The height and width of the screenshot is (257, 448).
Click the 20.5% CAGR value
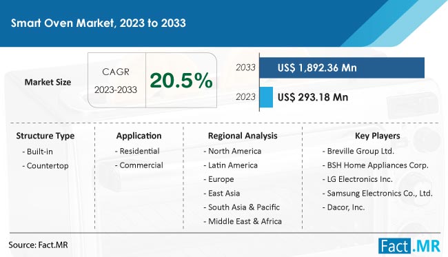click(x=181, y=80)
